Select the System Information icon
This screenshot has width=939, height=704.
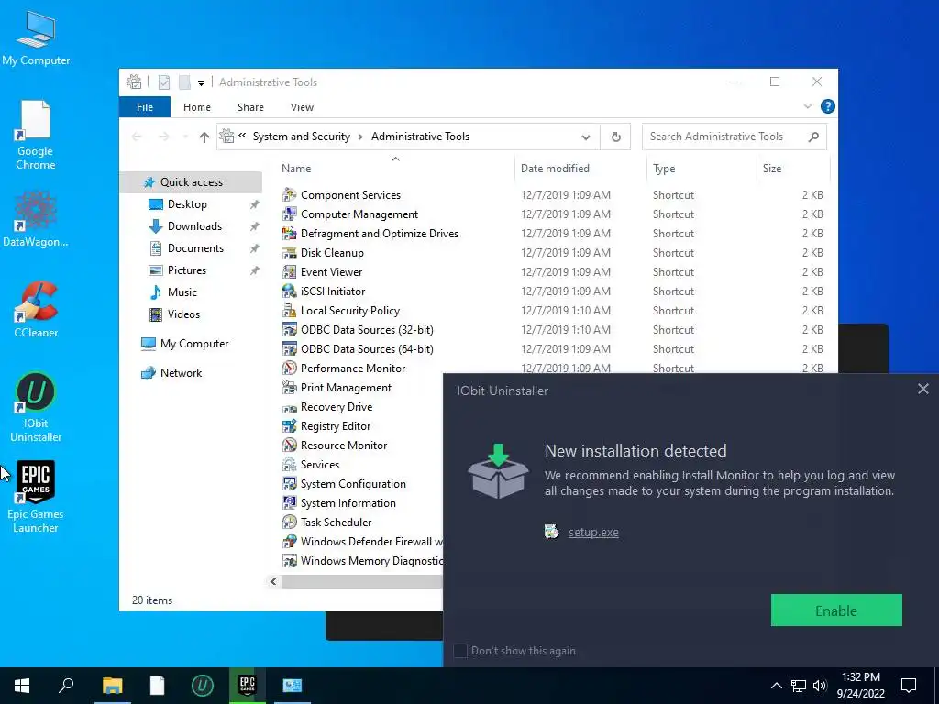coord(289,503)
